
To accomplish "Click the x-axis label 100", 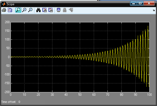I will (x=149, y=95).
